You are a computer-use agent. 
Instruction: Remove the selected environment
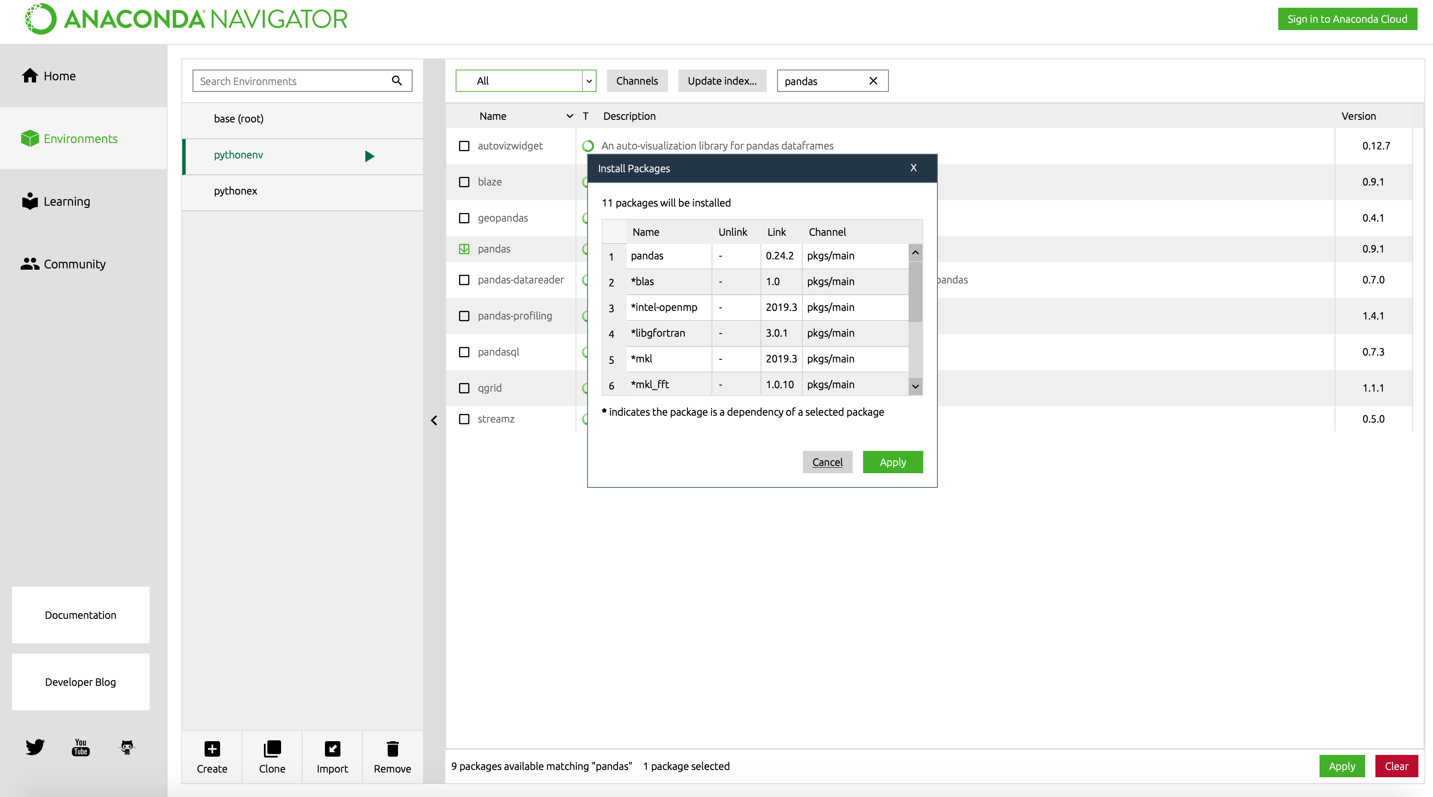click(x=392, y=757)
